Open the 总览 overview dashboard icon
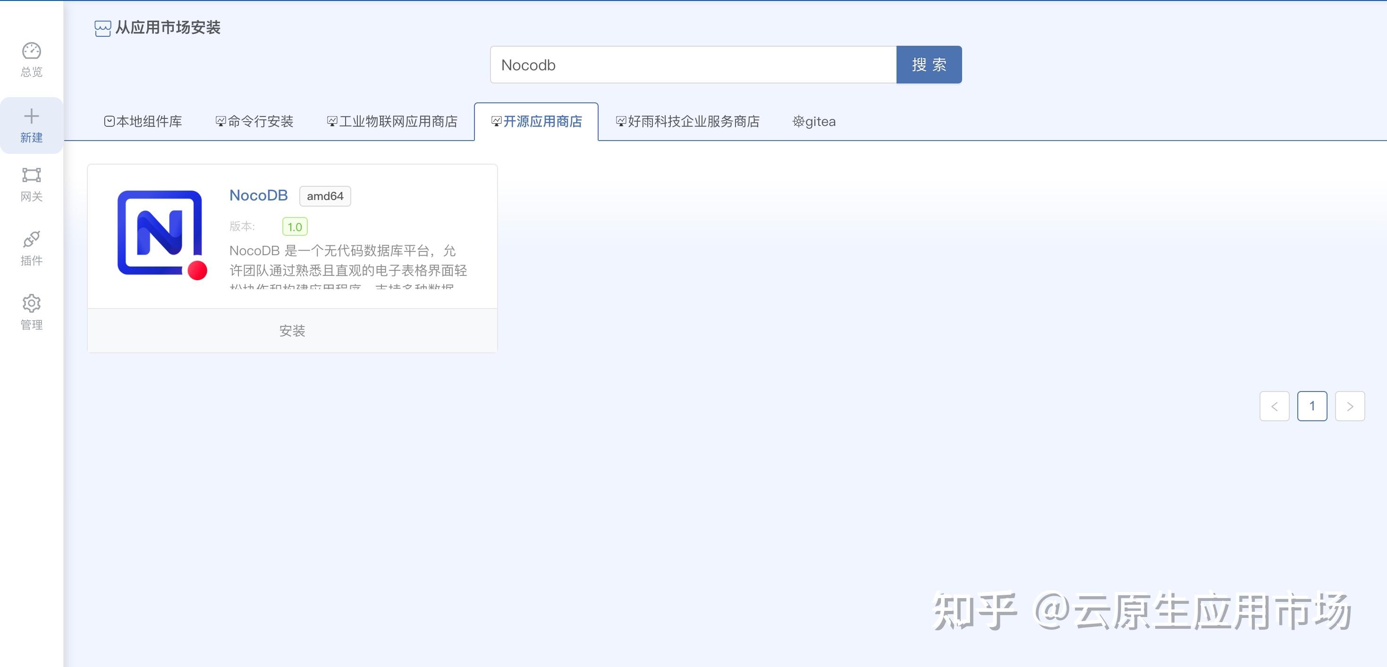 pos(31,51)
